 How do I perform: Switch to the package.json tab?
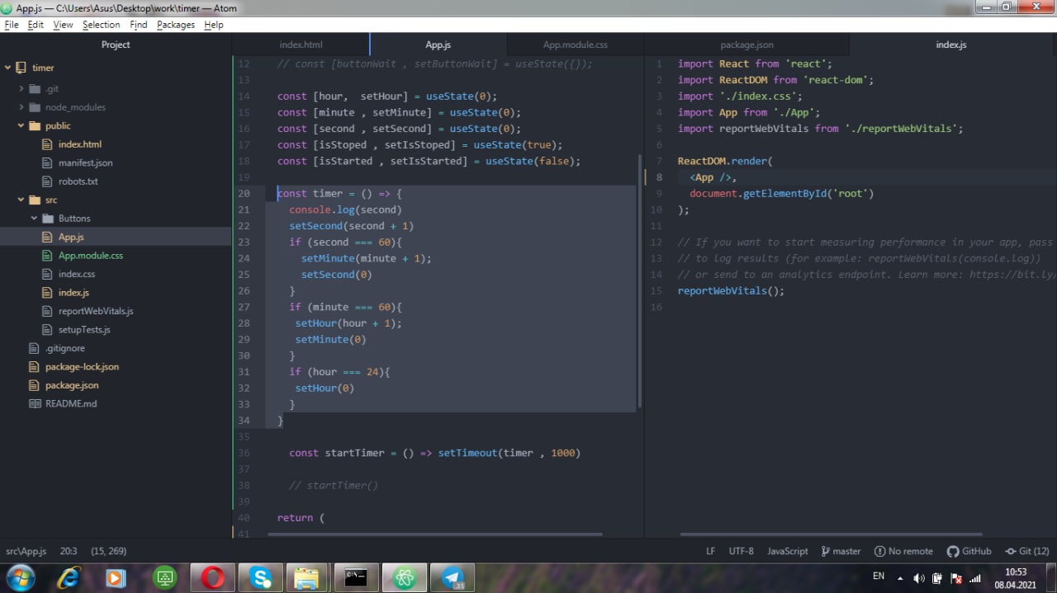[747, 45]
